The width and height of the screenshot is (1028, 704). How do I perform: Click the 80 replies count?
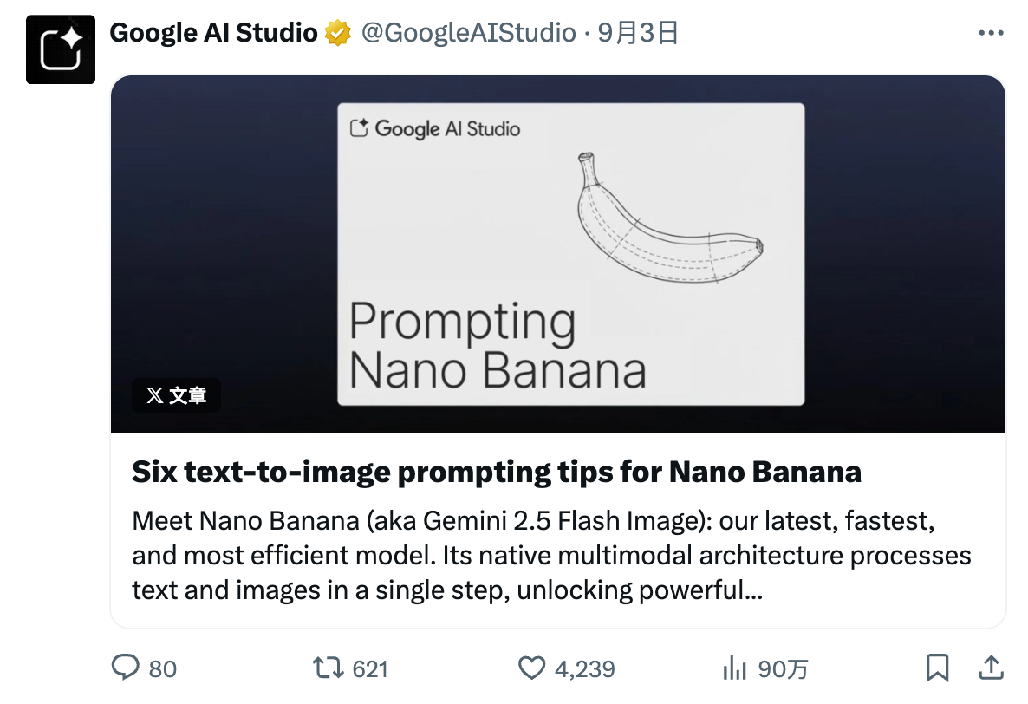pyautogui.click(x=162, y=668)
